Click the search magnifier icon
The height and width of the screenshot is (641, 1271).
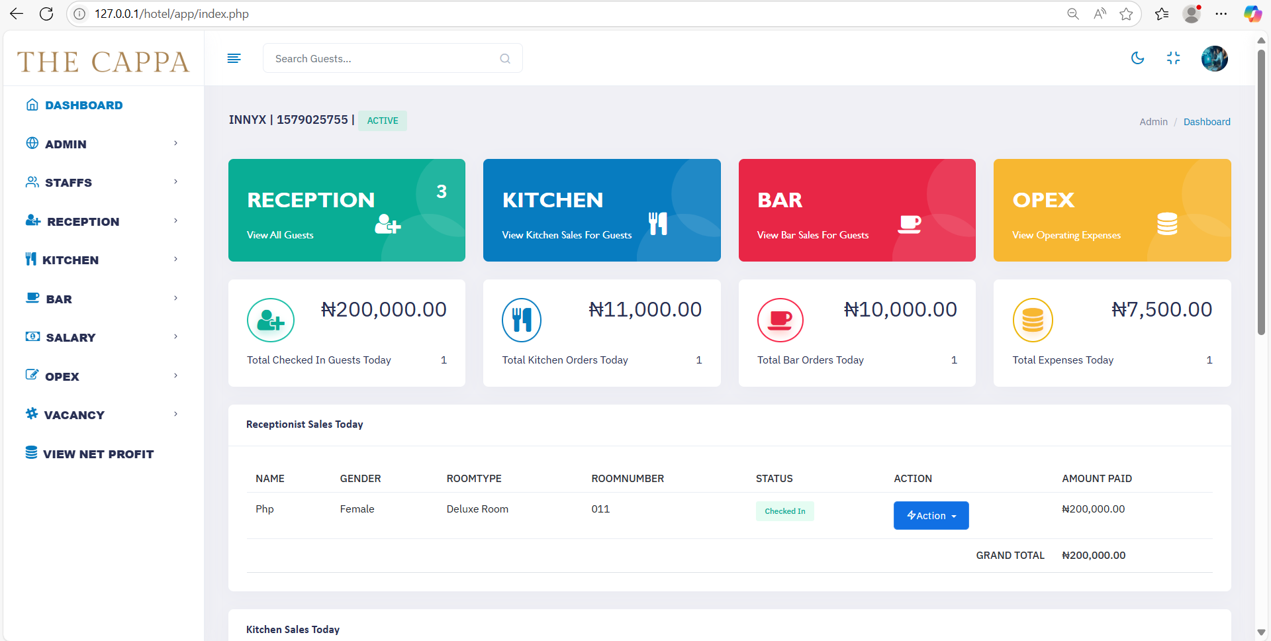pyautogui.click(x=505, y=58)
